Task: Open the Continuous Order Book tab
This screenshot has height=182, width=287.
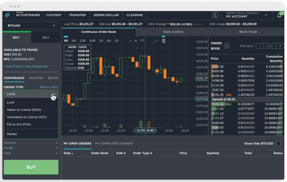Action: [x=99, y=32]
